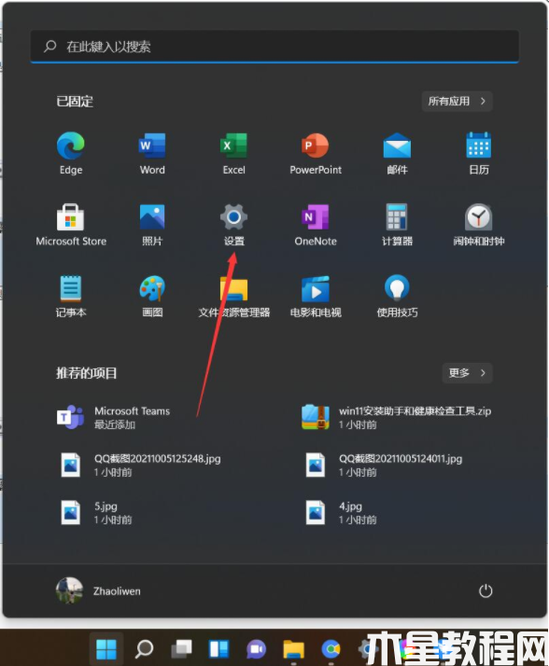Open recommended Microsoft Teams entry
The height and width of the screenshot is (666, 549).
coord(113,417)
